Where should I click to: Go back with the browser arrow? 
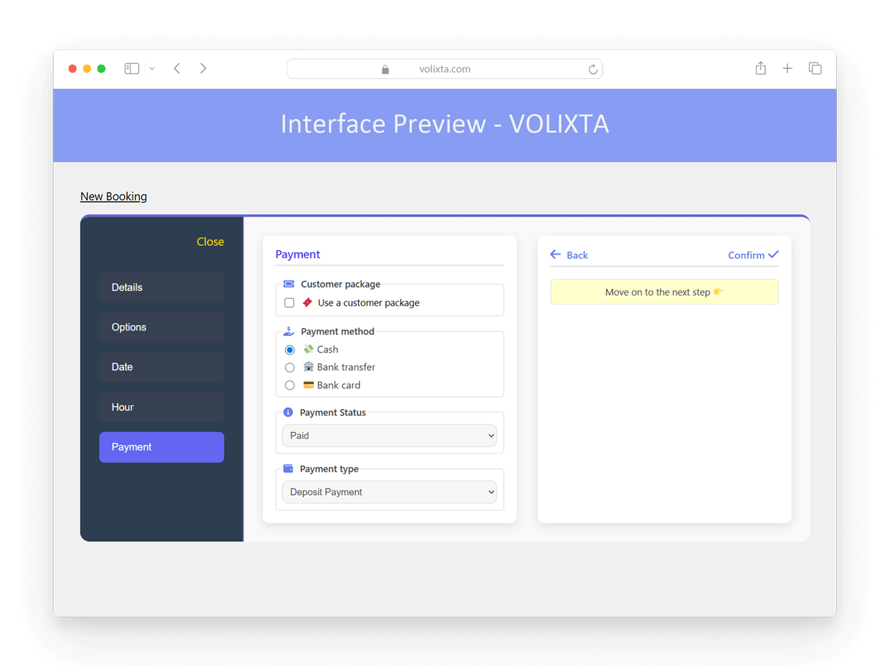pos(177,68)
